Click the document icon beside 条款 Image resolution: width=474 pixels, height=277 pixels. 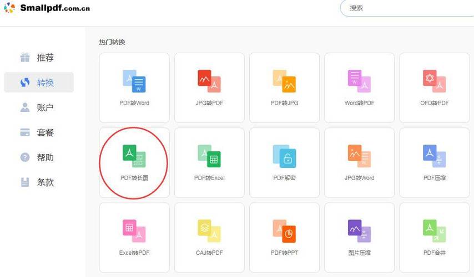(25, 182)
